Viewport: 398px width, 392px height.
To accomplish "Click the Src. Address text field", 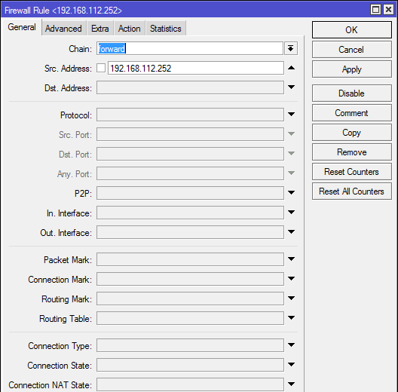I will click(196, 68).
